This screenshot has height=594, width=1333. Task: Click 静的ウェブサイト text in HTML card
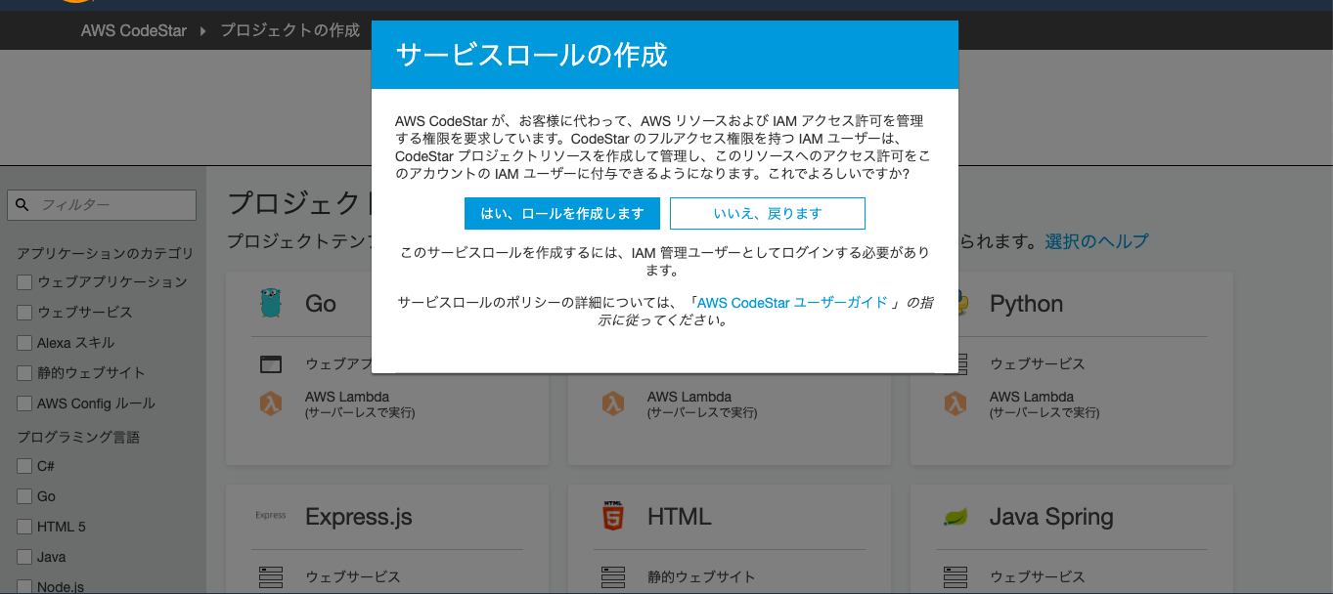(701, 577)
